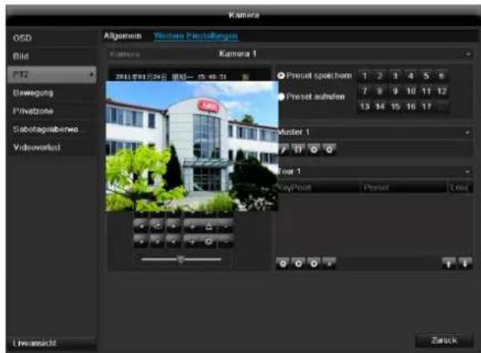Image resolution: width=481 pixels, height=353 pixels.
Task: Click pencil edit icon under Muster 1
Action: tap(284, 150)
